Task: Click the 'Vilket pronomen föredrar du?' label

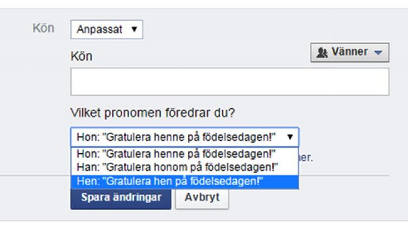Action: (x=152, y=113)
